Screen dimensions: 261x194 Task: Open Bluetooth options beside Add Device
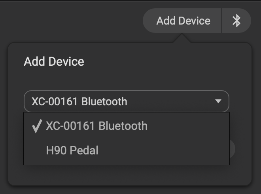[x=236, y=21]
